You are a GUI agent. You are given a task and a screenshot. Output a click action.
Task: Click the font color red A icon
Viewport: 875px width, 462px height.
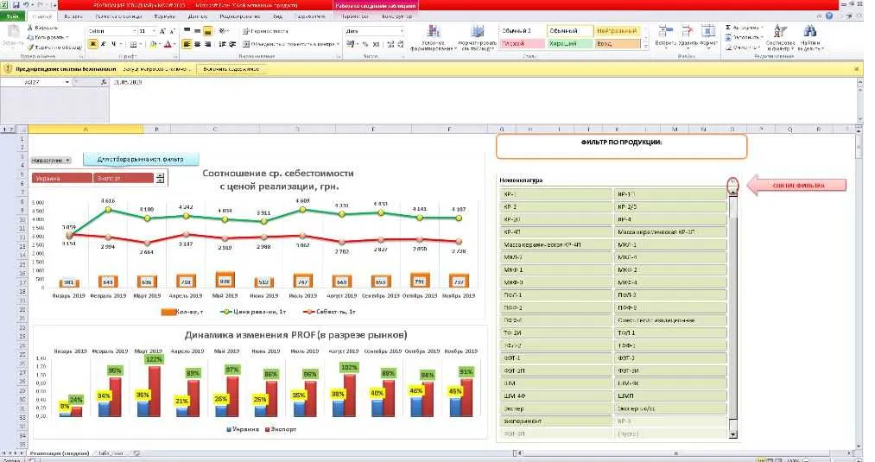(x=168, y=44)
